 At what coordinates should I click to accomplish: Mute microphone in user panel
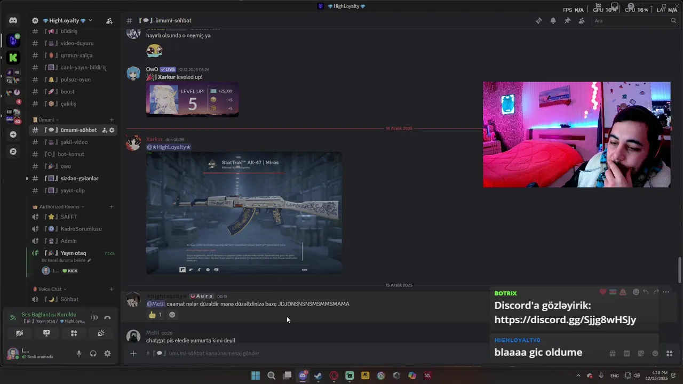[x=79, y=354]
